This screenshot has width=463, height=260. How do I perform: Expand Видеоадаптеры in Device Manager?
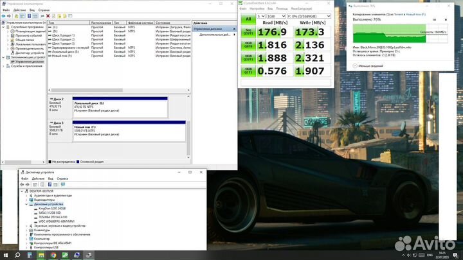pos(26,200)
